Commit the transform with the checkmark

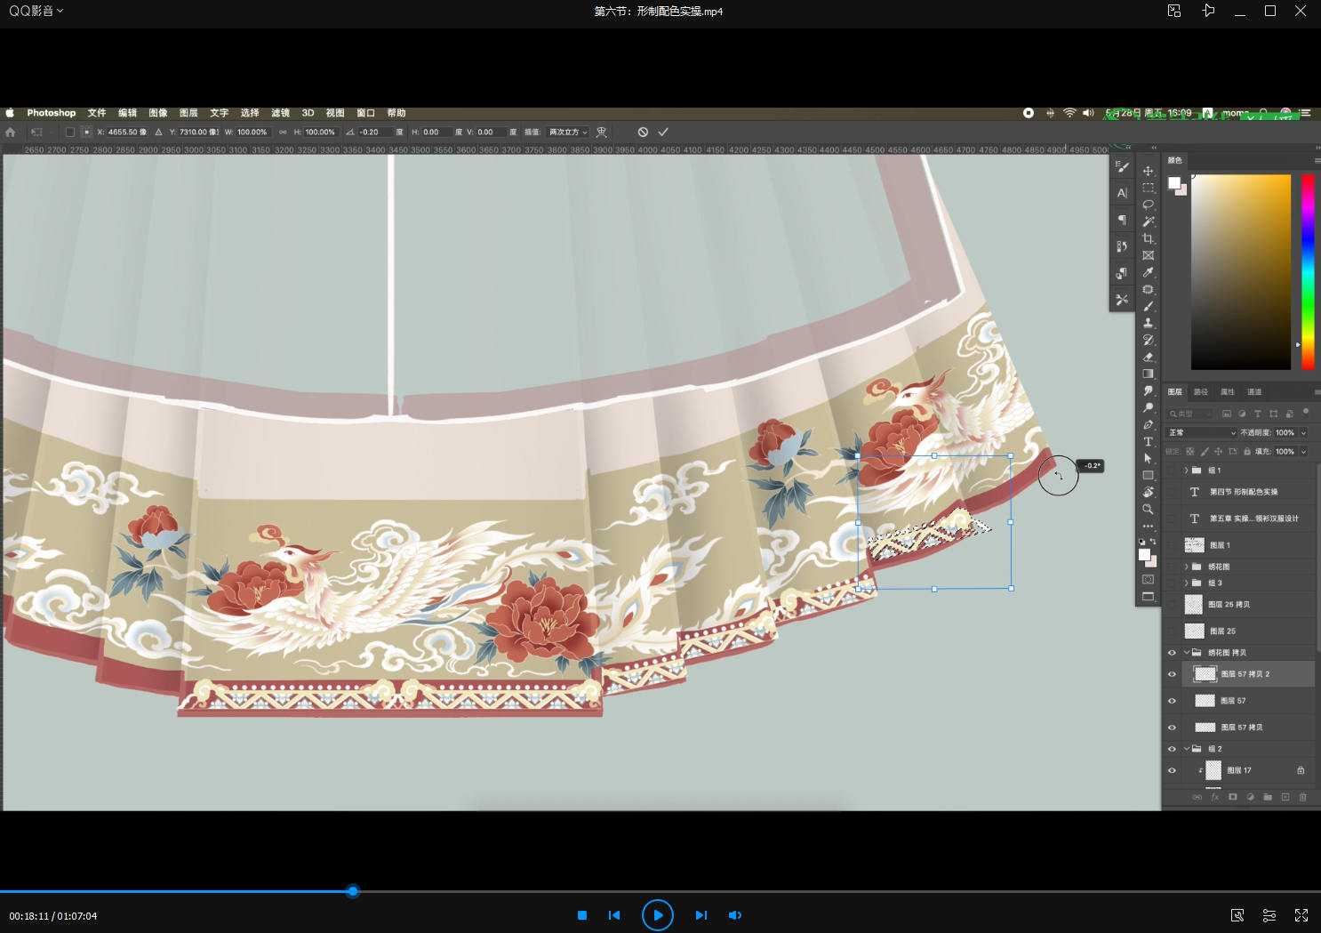pyautogui.click(x=663, y=132)
